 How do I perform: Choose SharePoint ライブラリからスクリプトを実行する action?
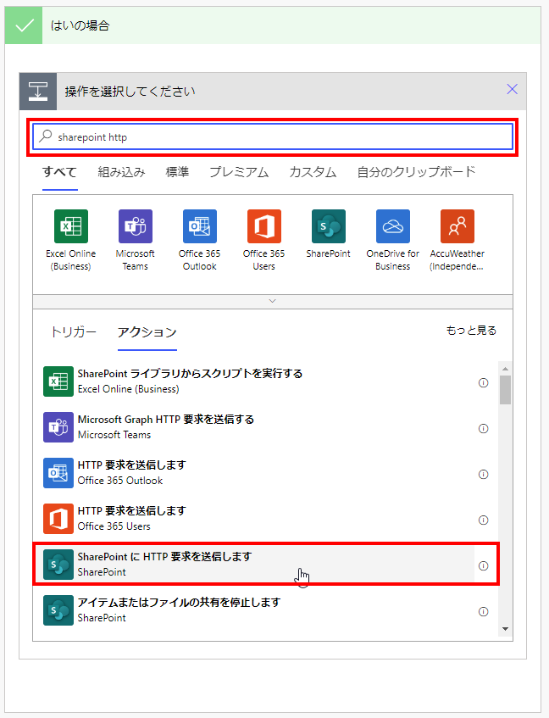click(x=258, y=381)
